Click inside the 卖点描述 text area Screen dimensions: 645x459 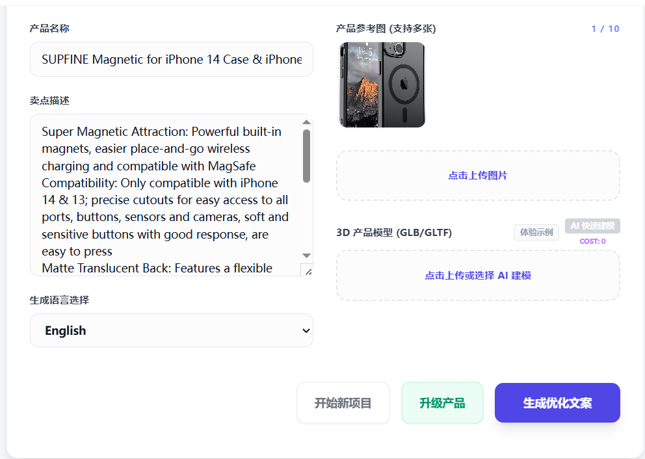click(165, 195)
